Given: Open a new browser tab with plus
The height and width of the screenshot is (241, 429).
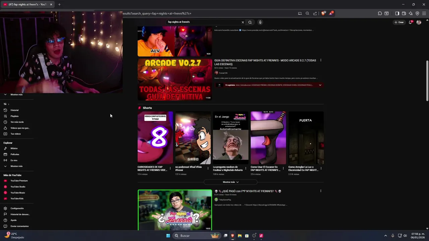Looking at the screenshot, I should (59, 4).
